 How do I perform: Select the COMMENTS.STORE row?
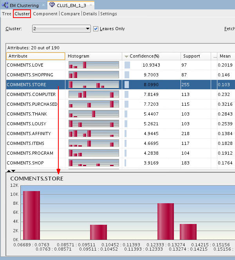(x=120, y=85)
